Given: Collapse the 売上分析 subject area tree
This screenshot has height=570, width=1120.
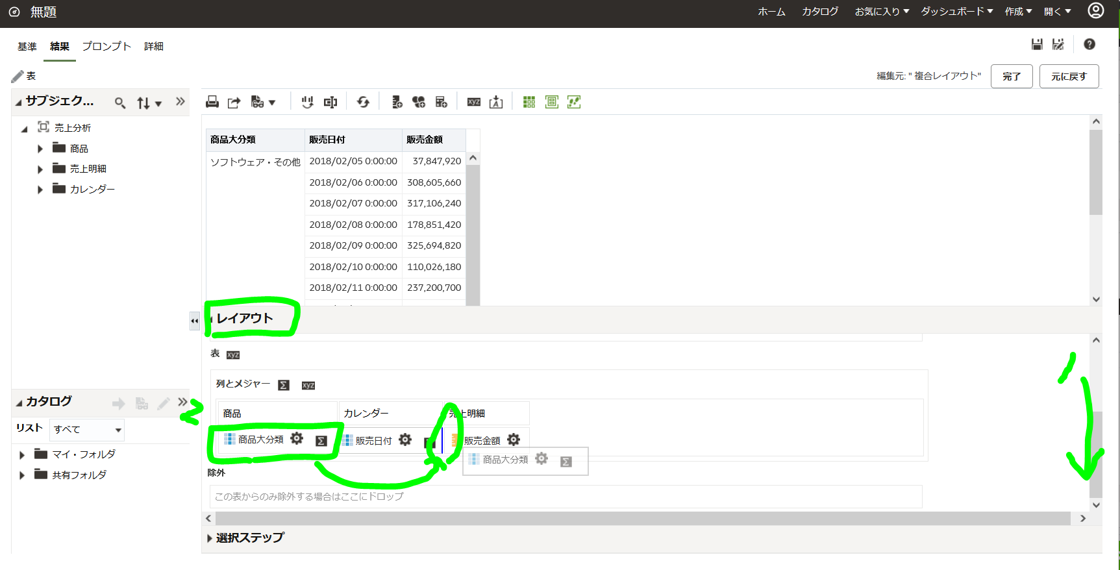Looking at the screenshot, I should tap(24, 129).
